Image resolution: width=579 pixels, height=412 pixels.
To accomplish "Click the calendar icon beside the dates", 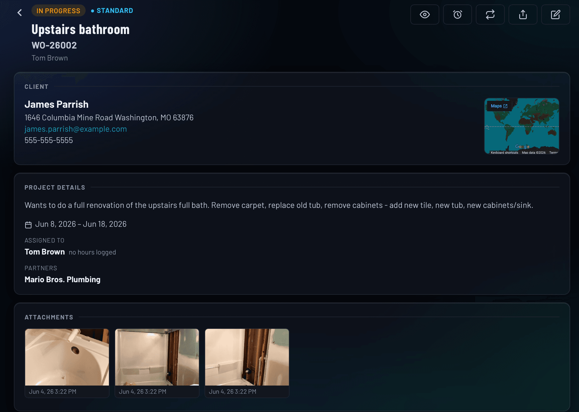I will pos(28,225).
